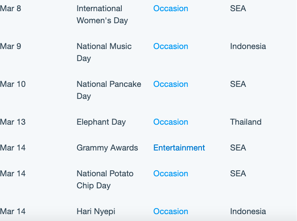Open Occasion link for National Music Day

tap(170, 46)
